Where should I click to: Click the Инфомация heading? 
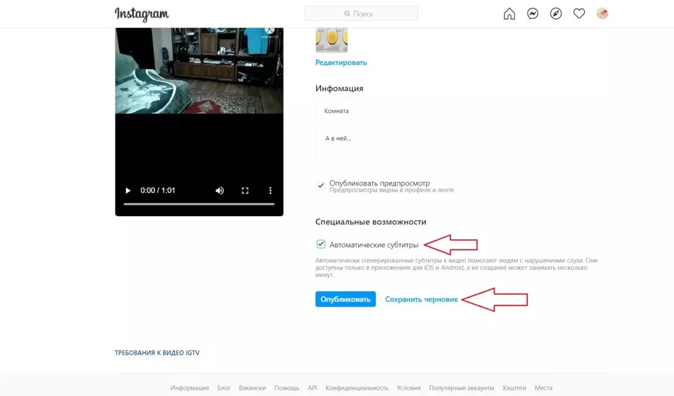pyautogui.click(x=339, y=88)
